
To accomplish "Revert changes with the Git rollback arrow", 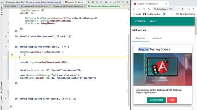I will point(123,2).
